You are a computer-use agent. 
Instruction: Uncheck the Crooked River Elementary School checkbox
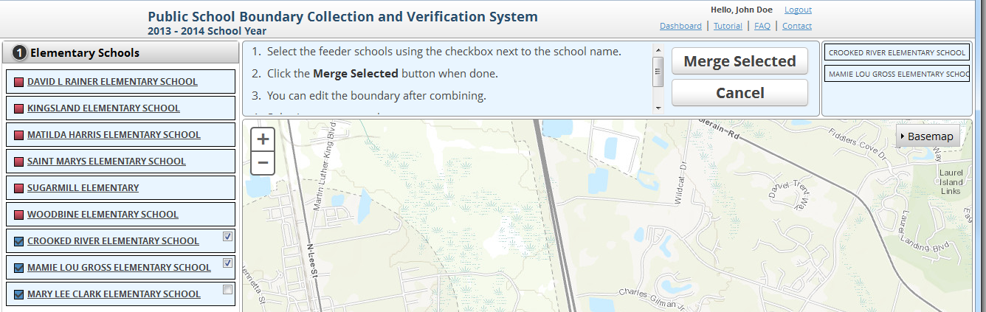point(227,237)
